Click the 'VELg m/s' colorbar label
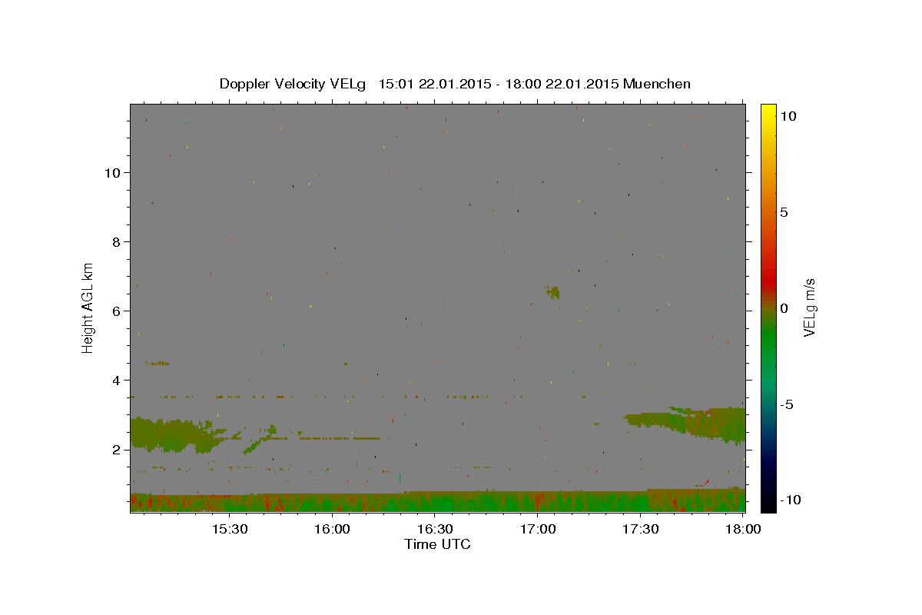The height and width of the screenshot is (615, 922). point(809,308)
